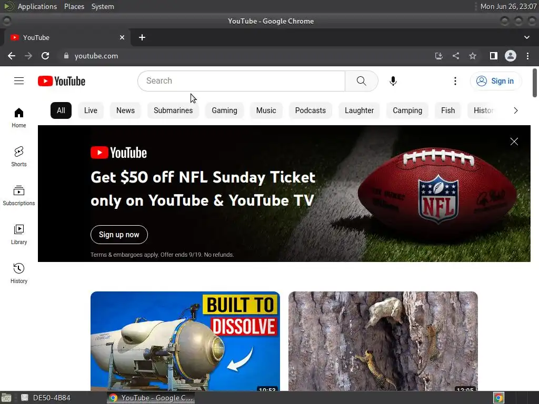Select the Laughter category chip
539x404 pixels.
coord(359,110)
